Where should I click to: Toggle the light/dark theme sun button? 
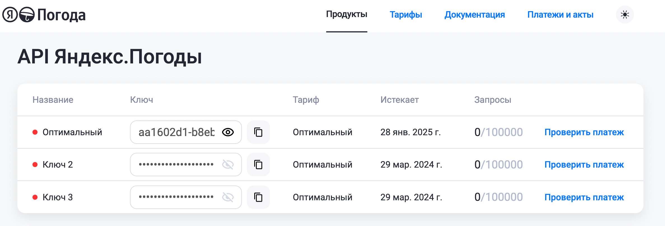625,15
